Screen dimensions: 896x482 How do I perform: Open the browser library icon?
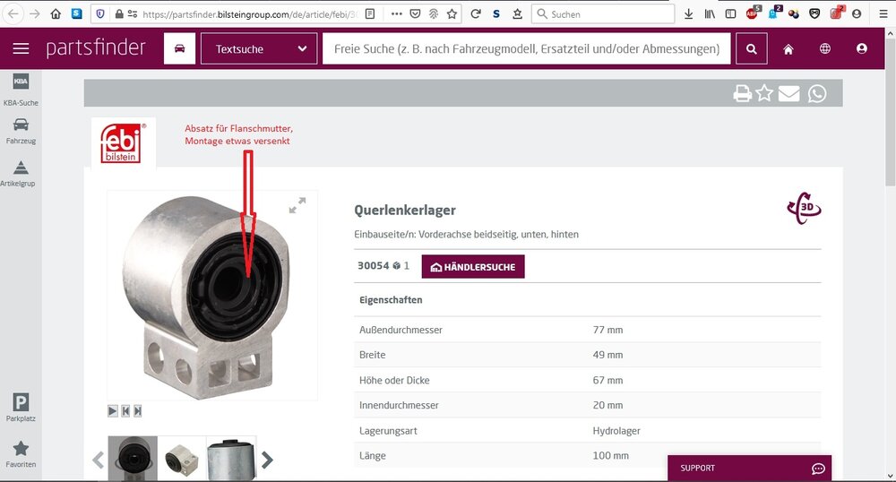click(x=709, y=13)
